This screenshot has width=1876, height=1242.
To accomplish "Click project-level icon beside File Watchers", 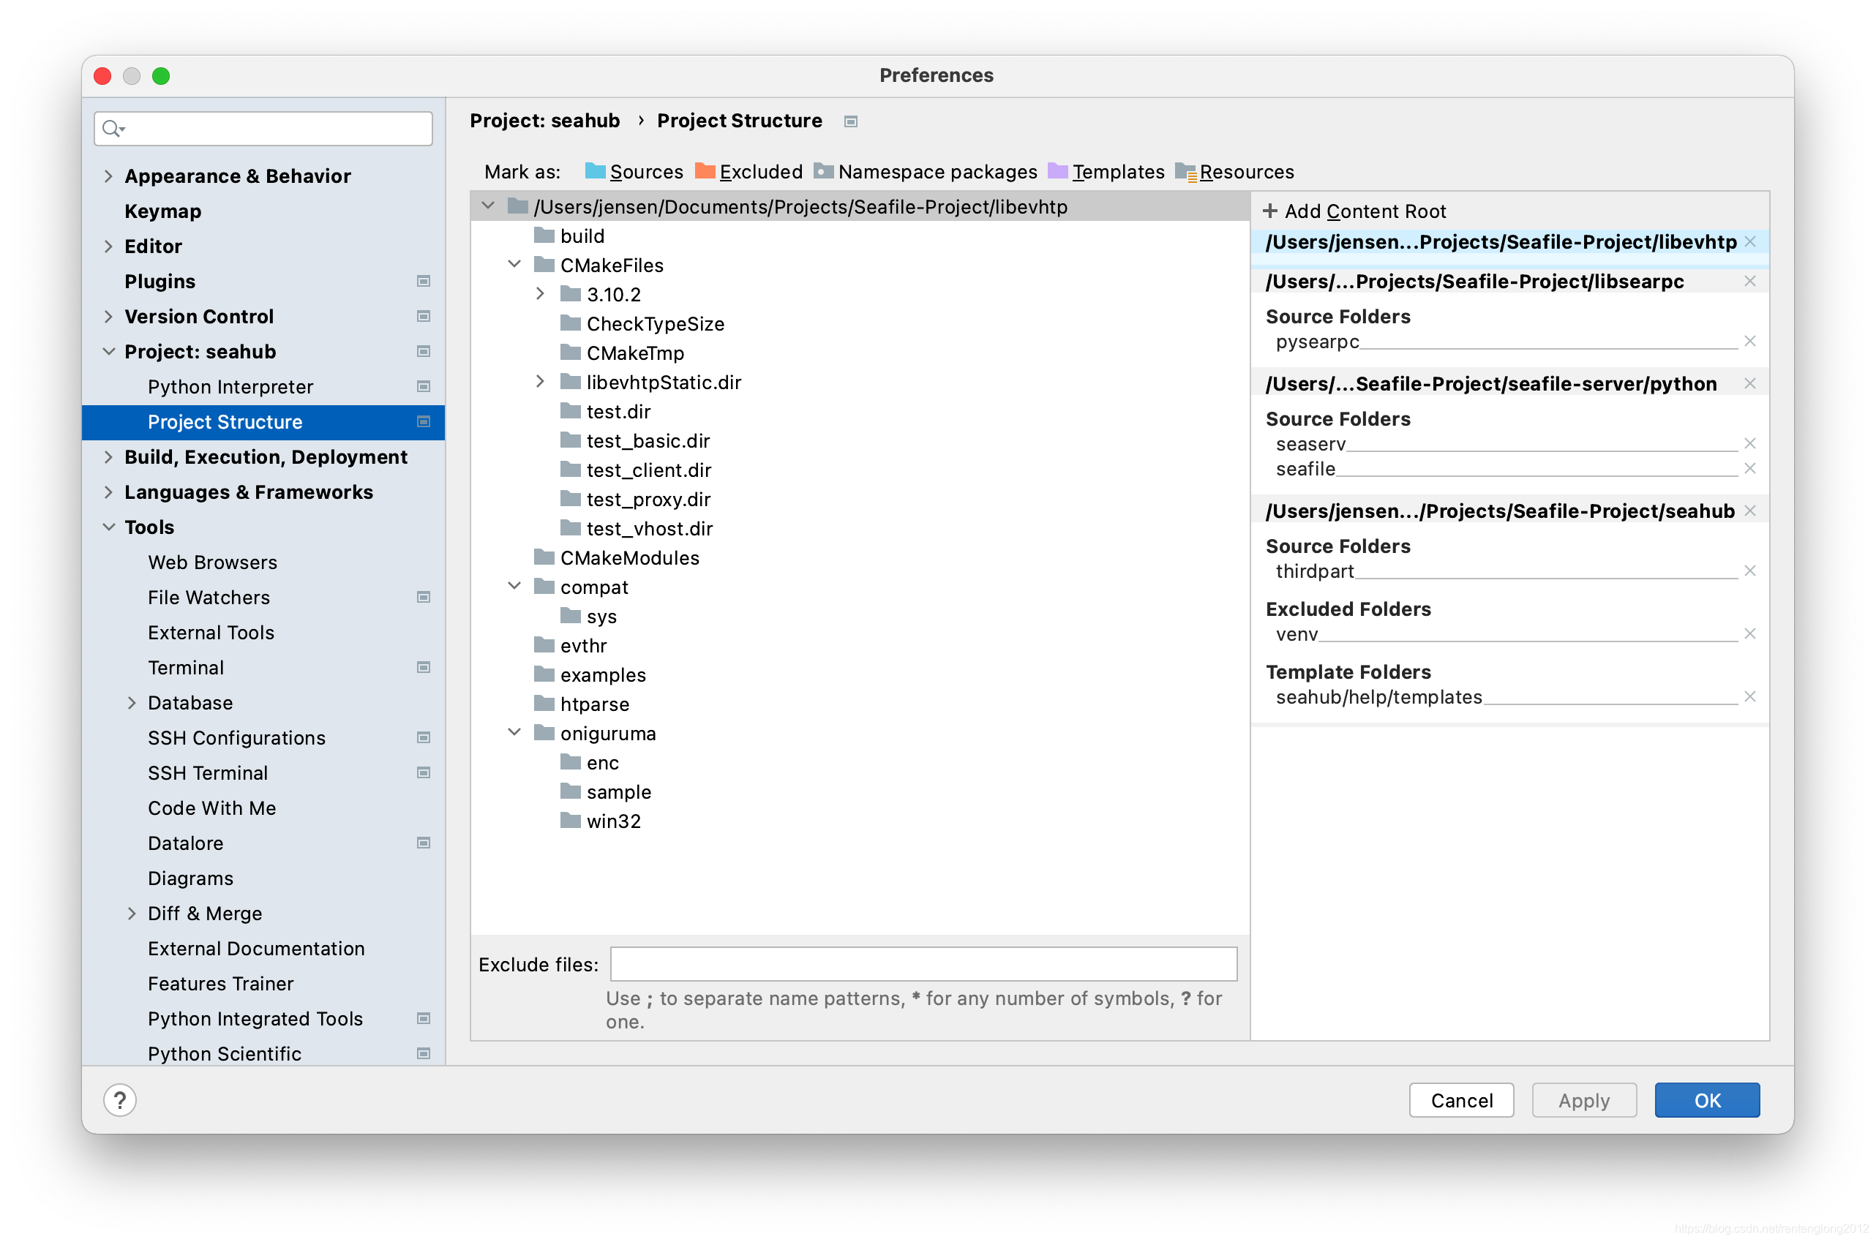I will pyautogui.click(x=424, y=598).
